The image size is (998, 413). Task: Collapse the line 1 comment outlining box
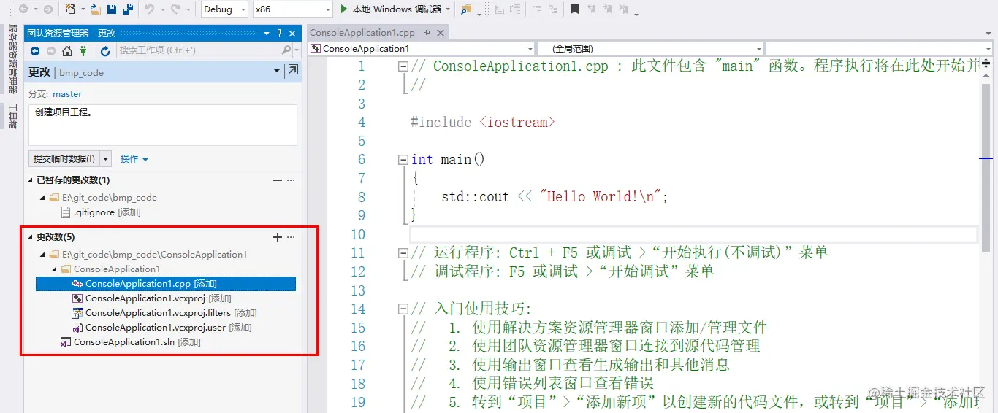click(x=403, y=66)
